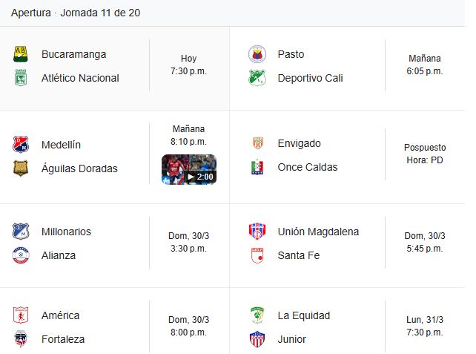Screen dimensions: 476x354
Task: Click the Bucaramanga team crest
Action: pyautogui.click(x=21, y=54)
